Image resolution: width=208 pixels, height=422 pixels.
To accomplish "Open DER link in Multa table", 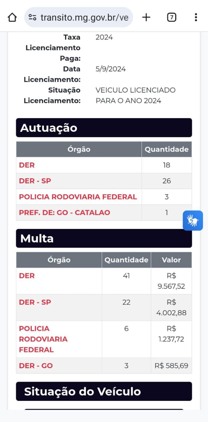I will click(27, 276).
